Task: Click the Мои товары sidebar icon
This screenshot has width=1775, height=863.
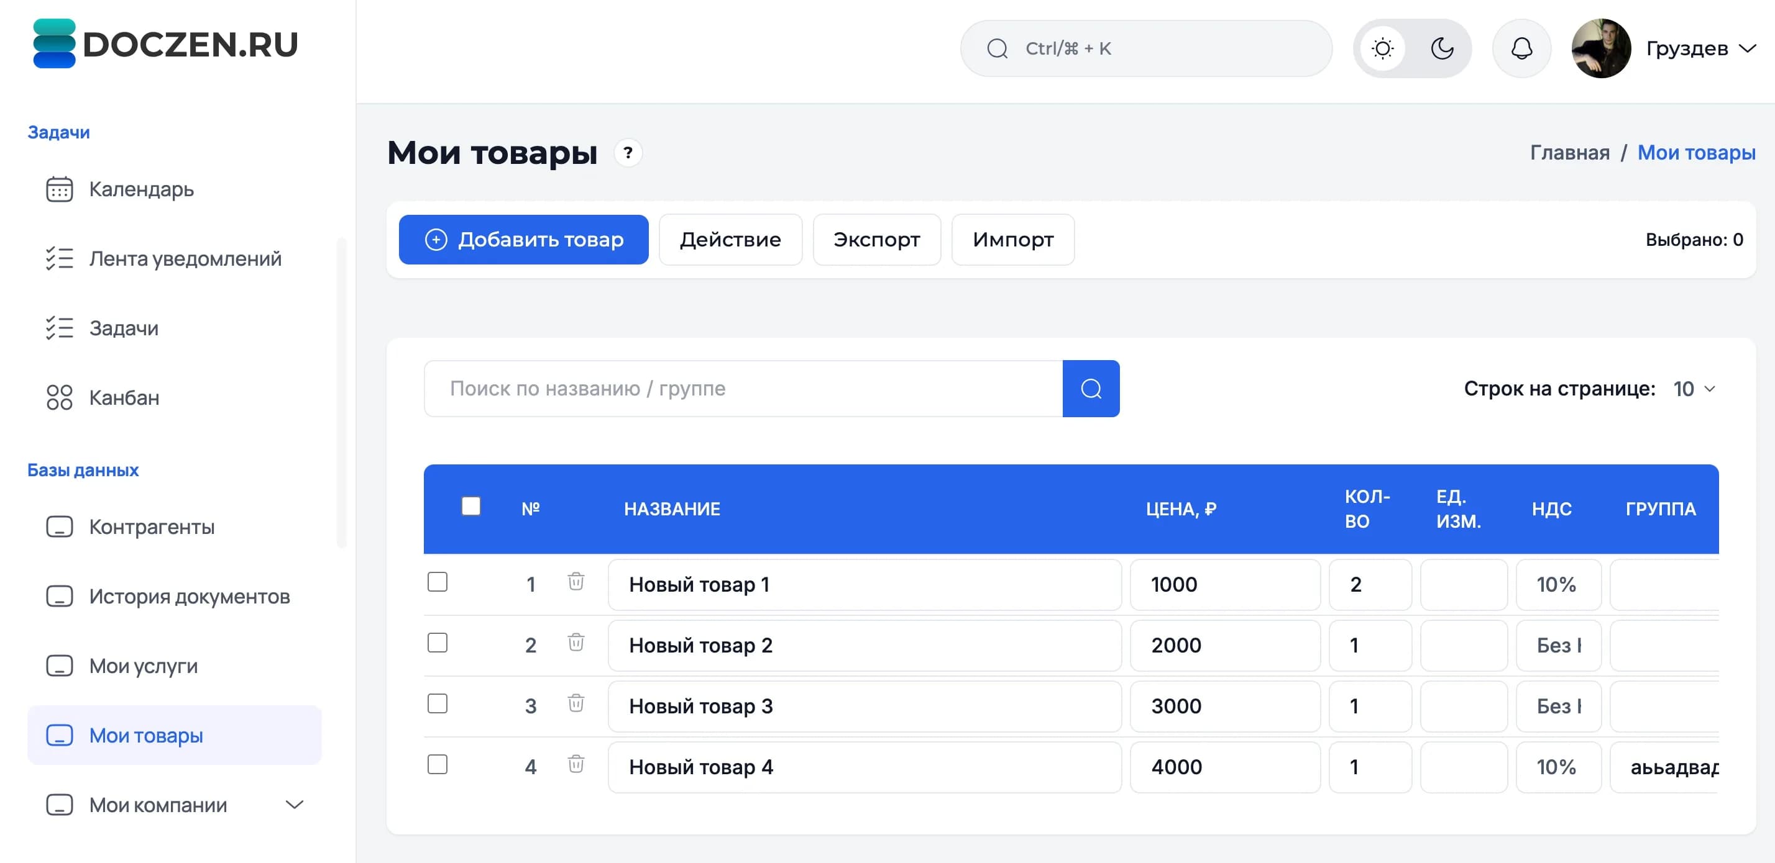Action: point(59,736)
